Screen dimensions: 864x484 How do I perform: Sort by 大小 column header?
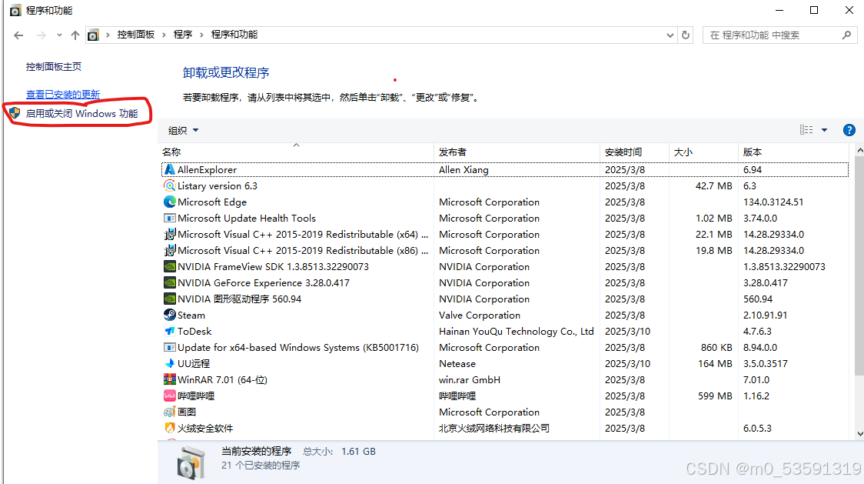coord(703,152)
